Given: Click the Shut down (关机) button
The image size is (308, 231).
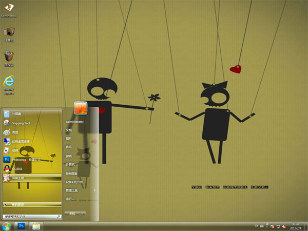Looking at the screenshot, I should click(x=72, y=214).
